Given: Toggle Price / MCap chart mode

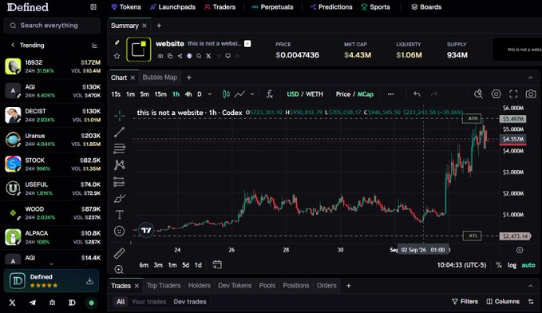Looking at the screenshot, I should (354, 94).
